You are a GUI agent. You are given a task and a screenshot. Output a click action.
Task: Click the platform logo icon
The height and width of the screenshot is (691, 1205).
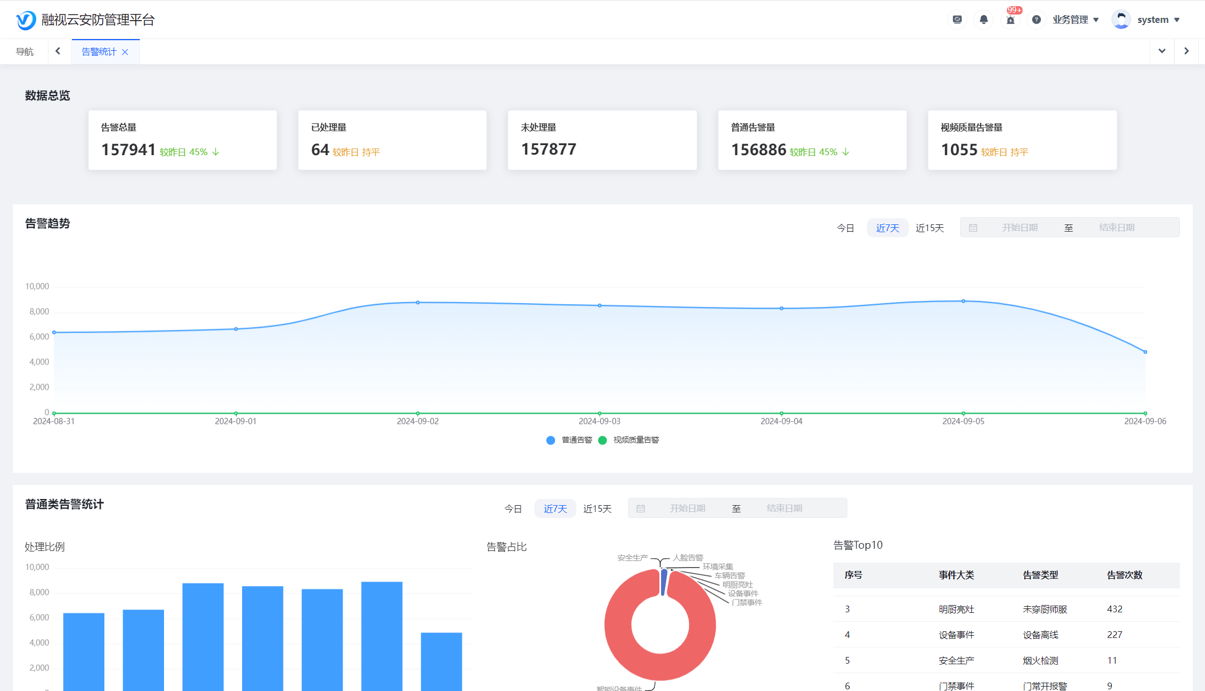[26, 20]
